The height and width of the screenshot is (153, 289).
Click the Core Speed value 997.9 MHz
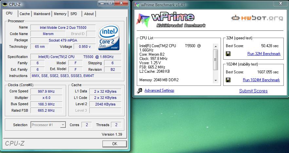click(x=46, y=91)
